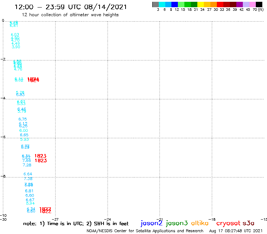Screen dimensions: 267x234
Task: Click the timestamp 'Aug 17 08:27:48 UTC 2021'
Action: [x=236, y=231]
